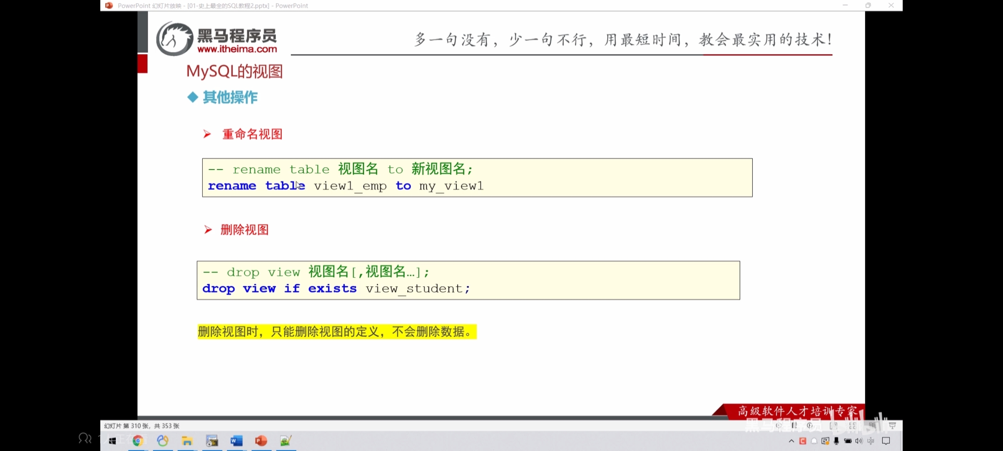Image resolution: width=1003 pixels, height=451 pixels.
Task: Expand hidden system tray icons chevron
Action: tap(791, 441)
